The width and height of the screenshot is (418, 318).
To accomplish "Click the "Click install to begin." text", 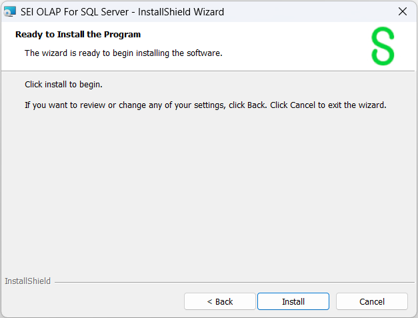I will (x=63, y=85).
